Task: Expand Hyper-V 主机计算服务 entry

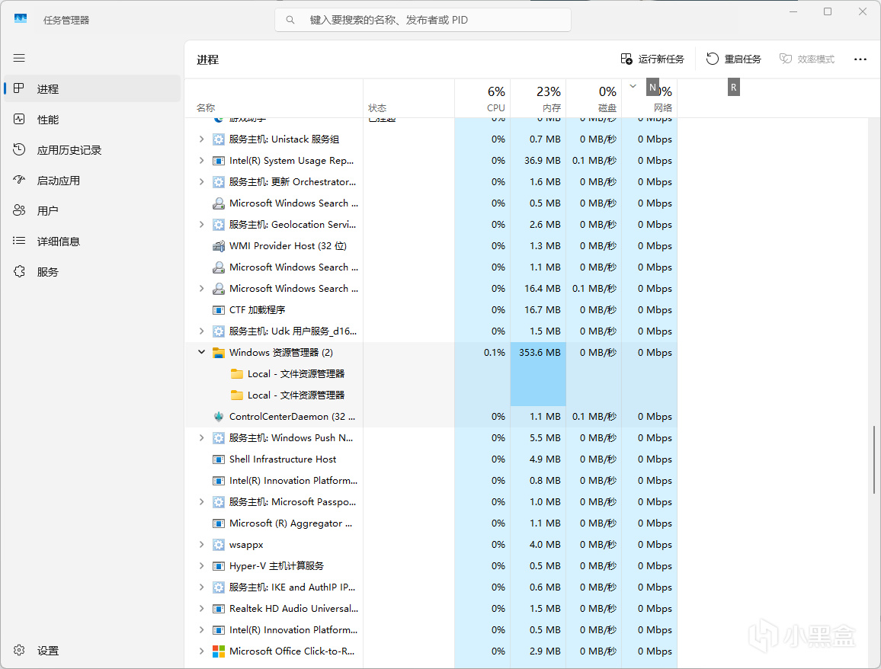Action: click(x=201, y=566)
